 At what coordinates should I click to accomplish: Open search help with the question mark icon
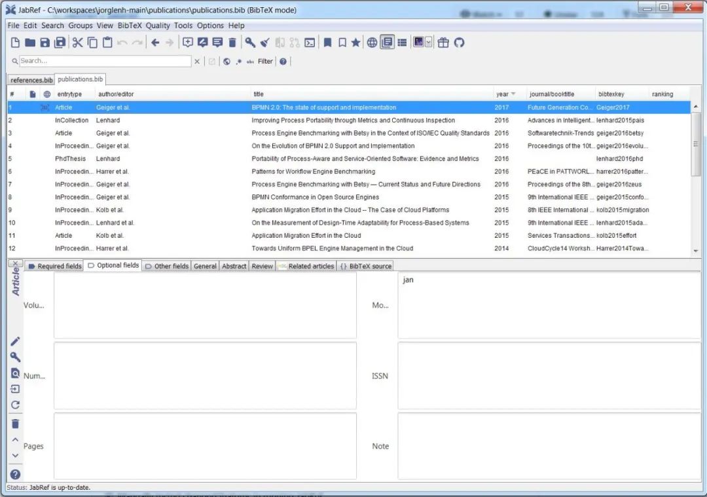[x=283, y=62]
